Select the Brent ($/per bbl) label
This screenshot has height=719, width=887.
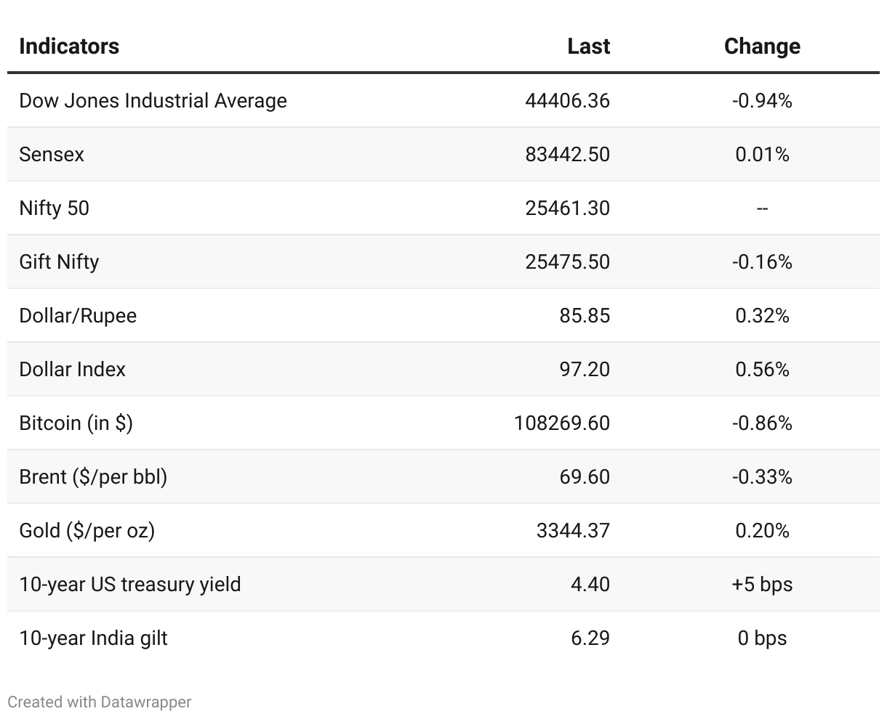point(93,477)
